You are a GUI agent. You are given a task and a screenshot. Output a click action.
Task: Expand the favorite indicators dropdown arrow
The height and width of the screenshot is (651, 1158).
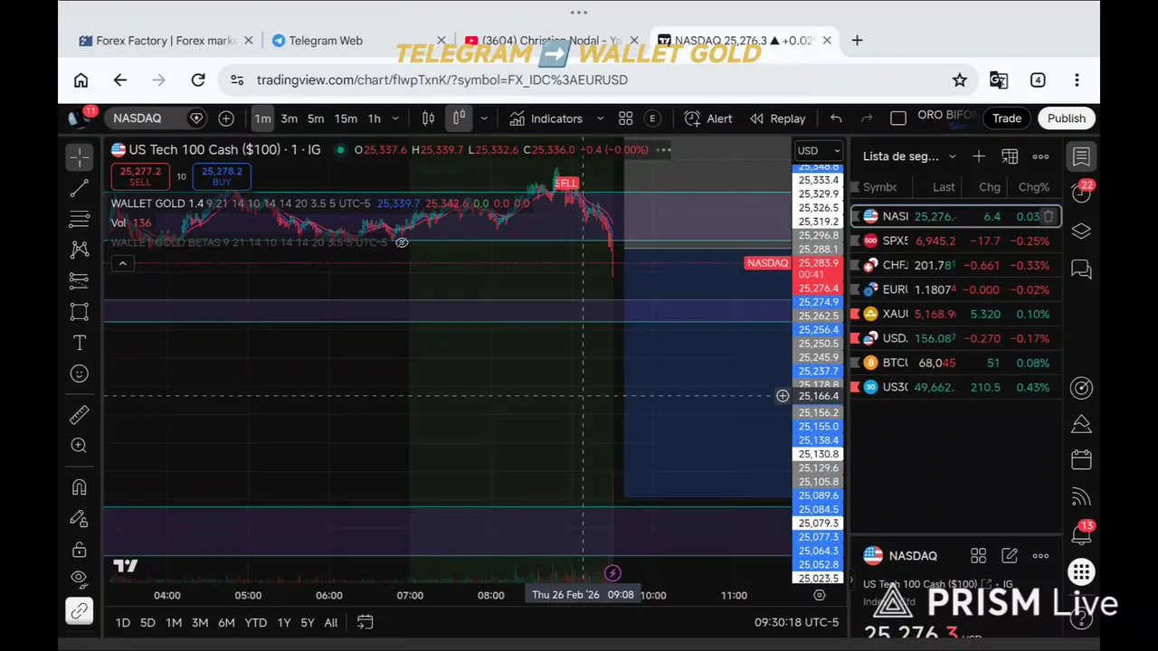pos(600,118)
